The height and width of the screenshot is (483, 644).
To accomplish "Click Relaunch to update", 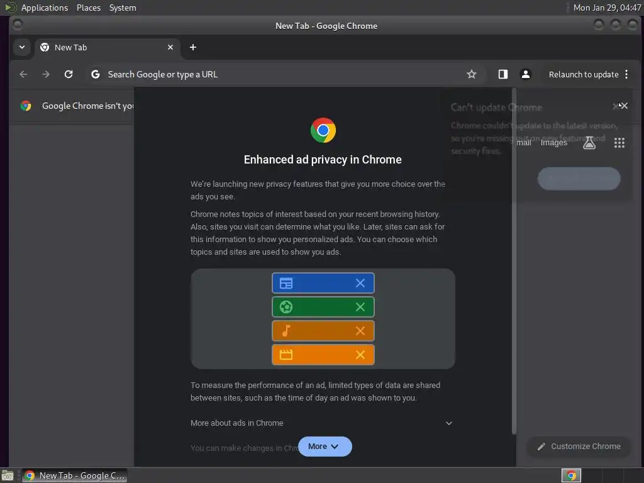I will [x=584, y=74].
